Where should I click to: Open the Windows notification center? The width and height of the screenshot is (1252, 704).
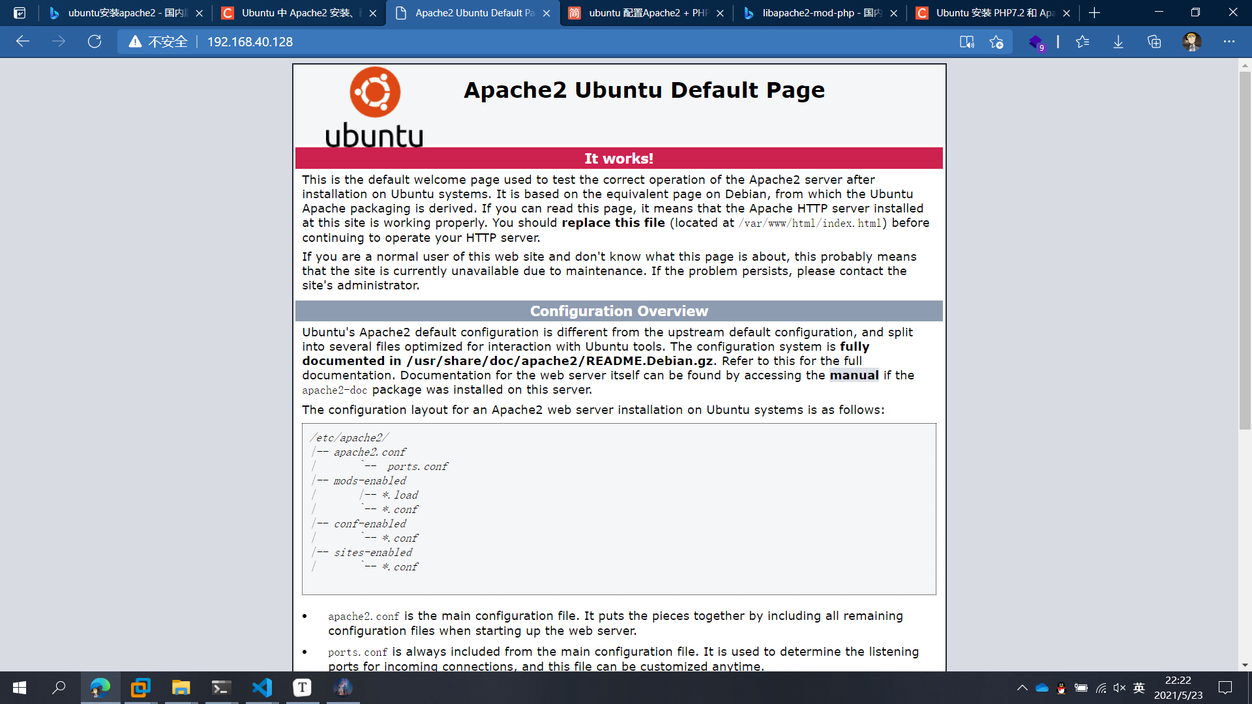click(x=1225, y=688)
